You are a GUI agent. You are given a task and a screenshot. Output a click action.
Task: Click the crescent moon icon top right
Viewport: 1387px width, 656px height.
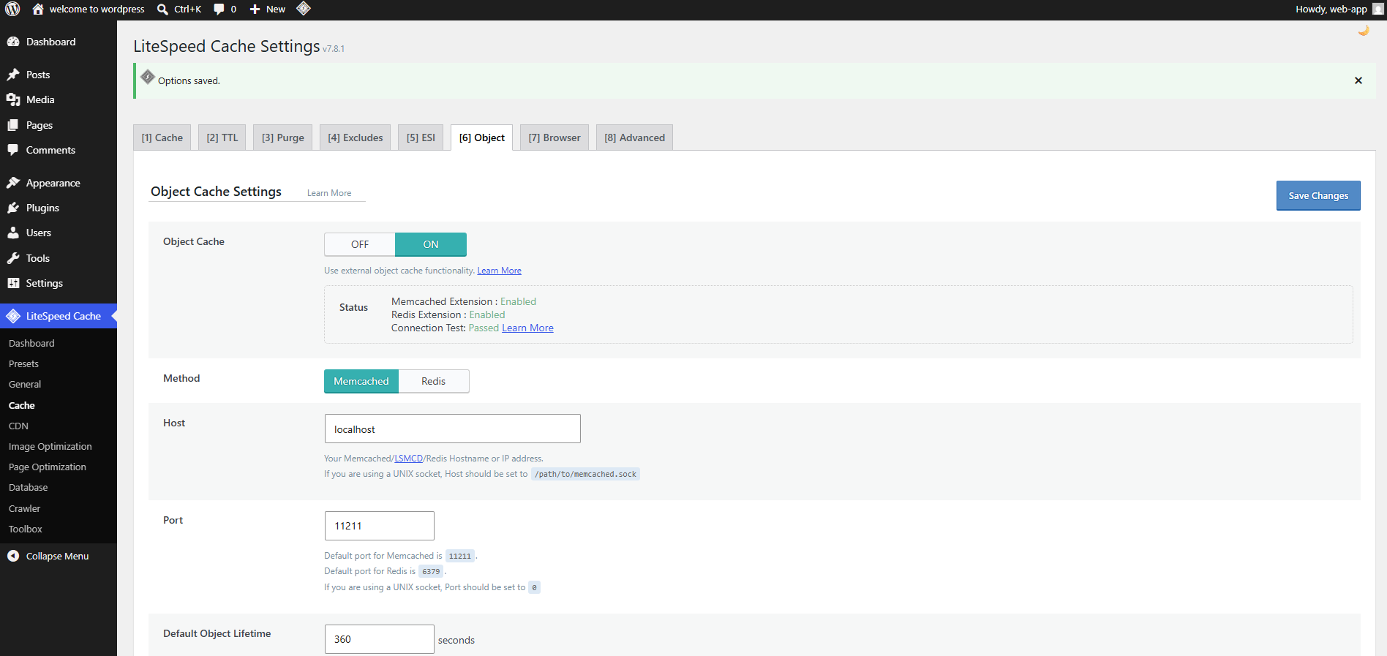pos(1364,30)
